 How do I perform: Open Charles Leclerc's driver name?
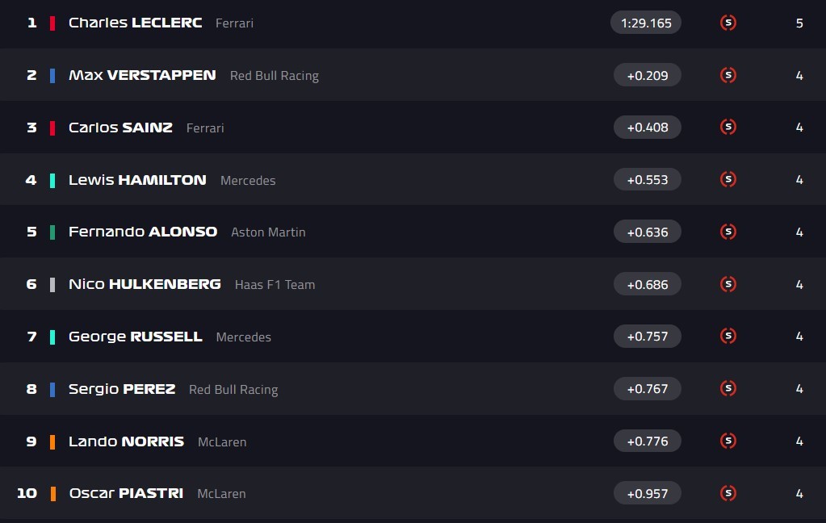click(x=135, y=23)
